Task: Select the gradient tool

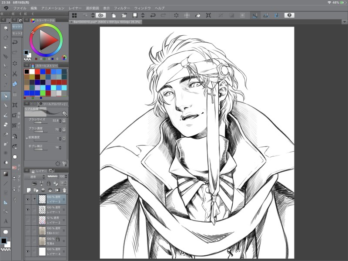Action: [x=6, y=173]
